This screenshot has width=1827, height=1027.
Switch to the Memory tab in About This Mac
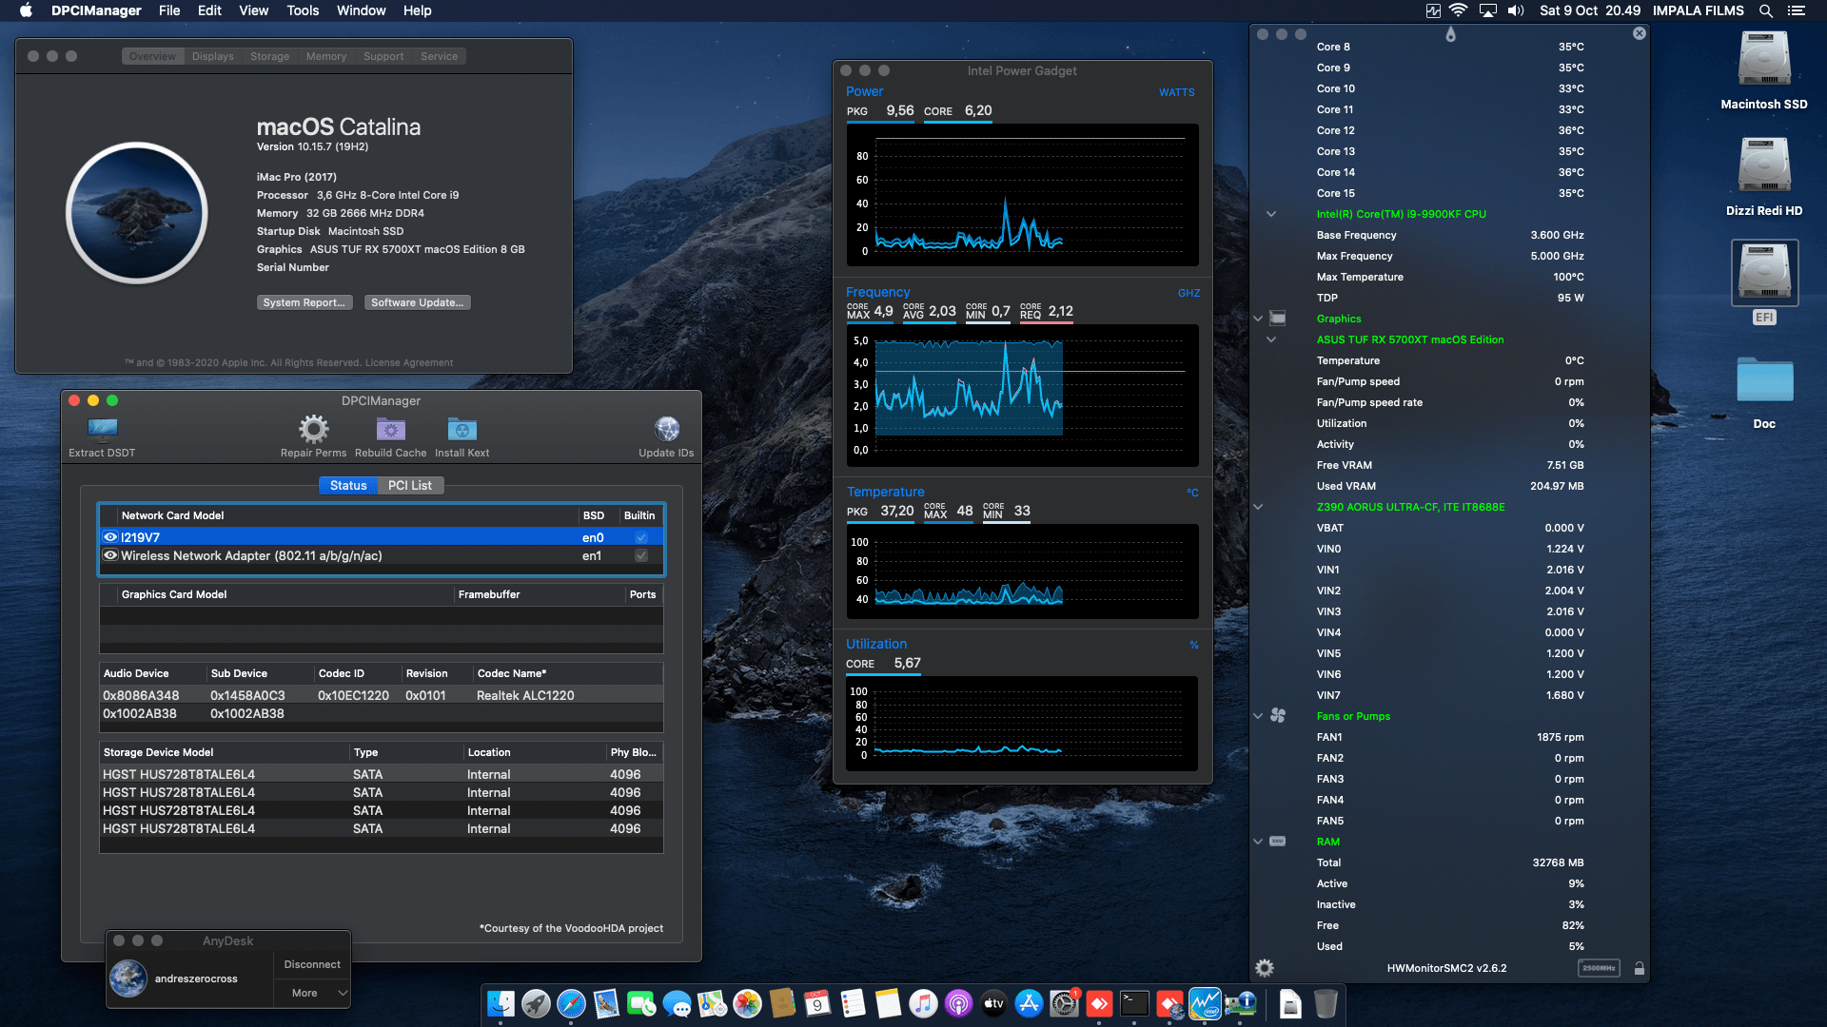tap(325, 56)
